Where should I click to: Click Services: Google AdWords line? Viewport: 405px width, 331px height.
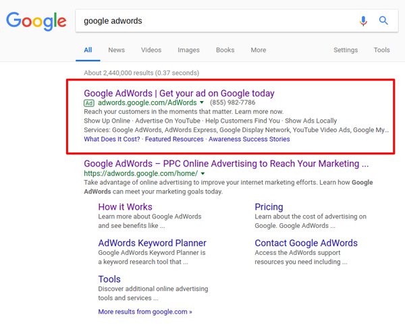coord(236,129)
